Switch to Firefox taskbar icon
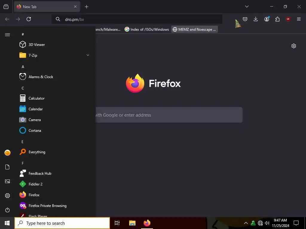Image resolution: width=306 pixels, height=229 pixels. point(147,223)
